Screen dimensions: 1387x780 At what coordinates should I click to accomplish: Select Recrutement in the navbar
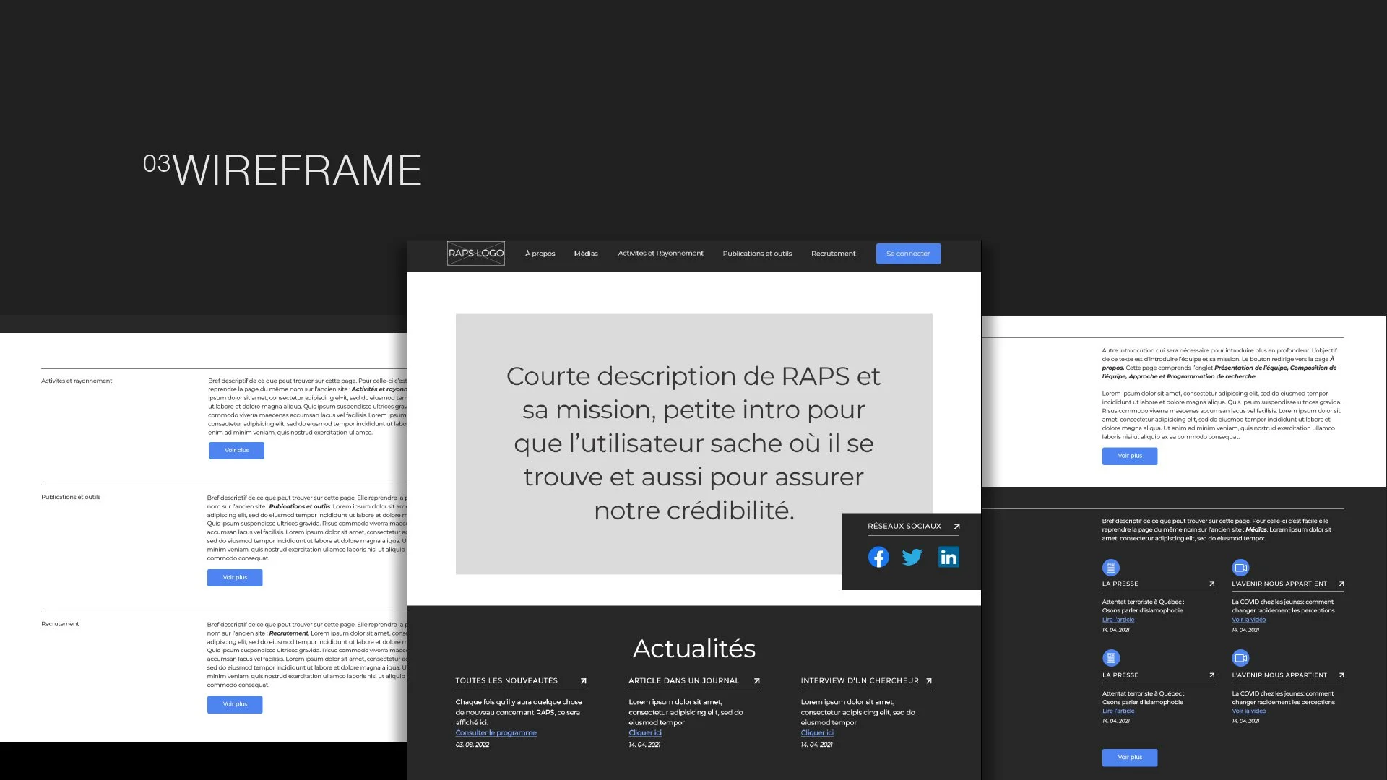(x=833, y=253)
